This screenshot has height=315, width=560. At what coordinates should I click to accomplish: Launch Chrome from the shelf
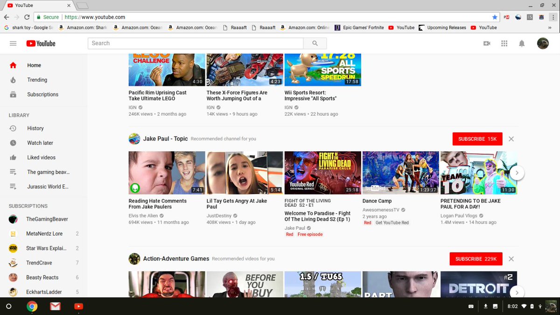click(32, 307)
